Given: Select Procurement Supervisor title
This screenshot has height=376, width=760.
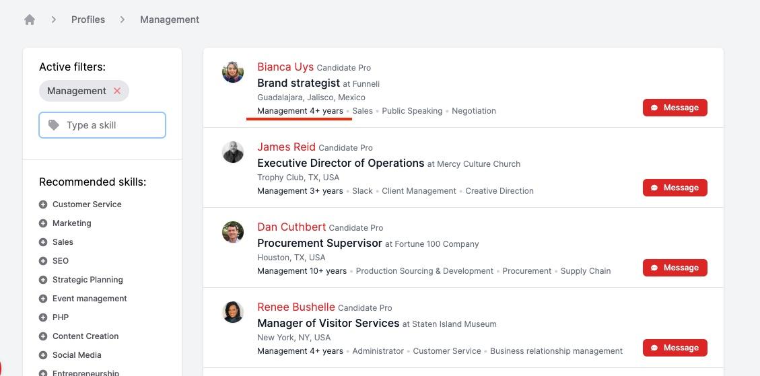Looking at the screenshot, I should click(319, 243).
